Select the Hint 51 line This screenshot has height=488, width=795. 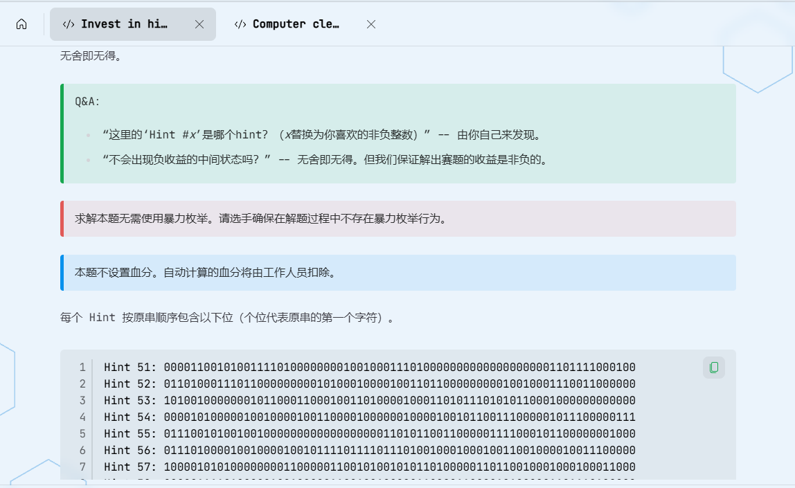tap(370, 367)
